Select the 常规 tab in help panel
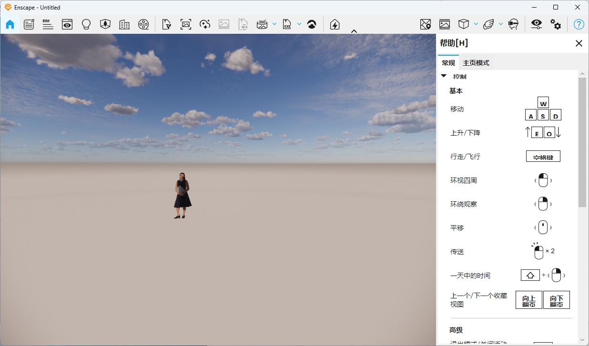The height and width of the screenshot is (346, 589). point(448,63)
